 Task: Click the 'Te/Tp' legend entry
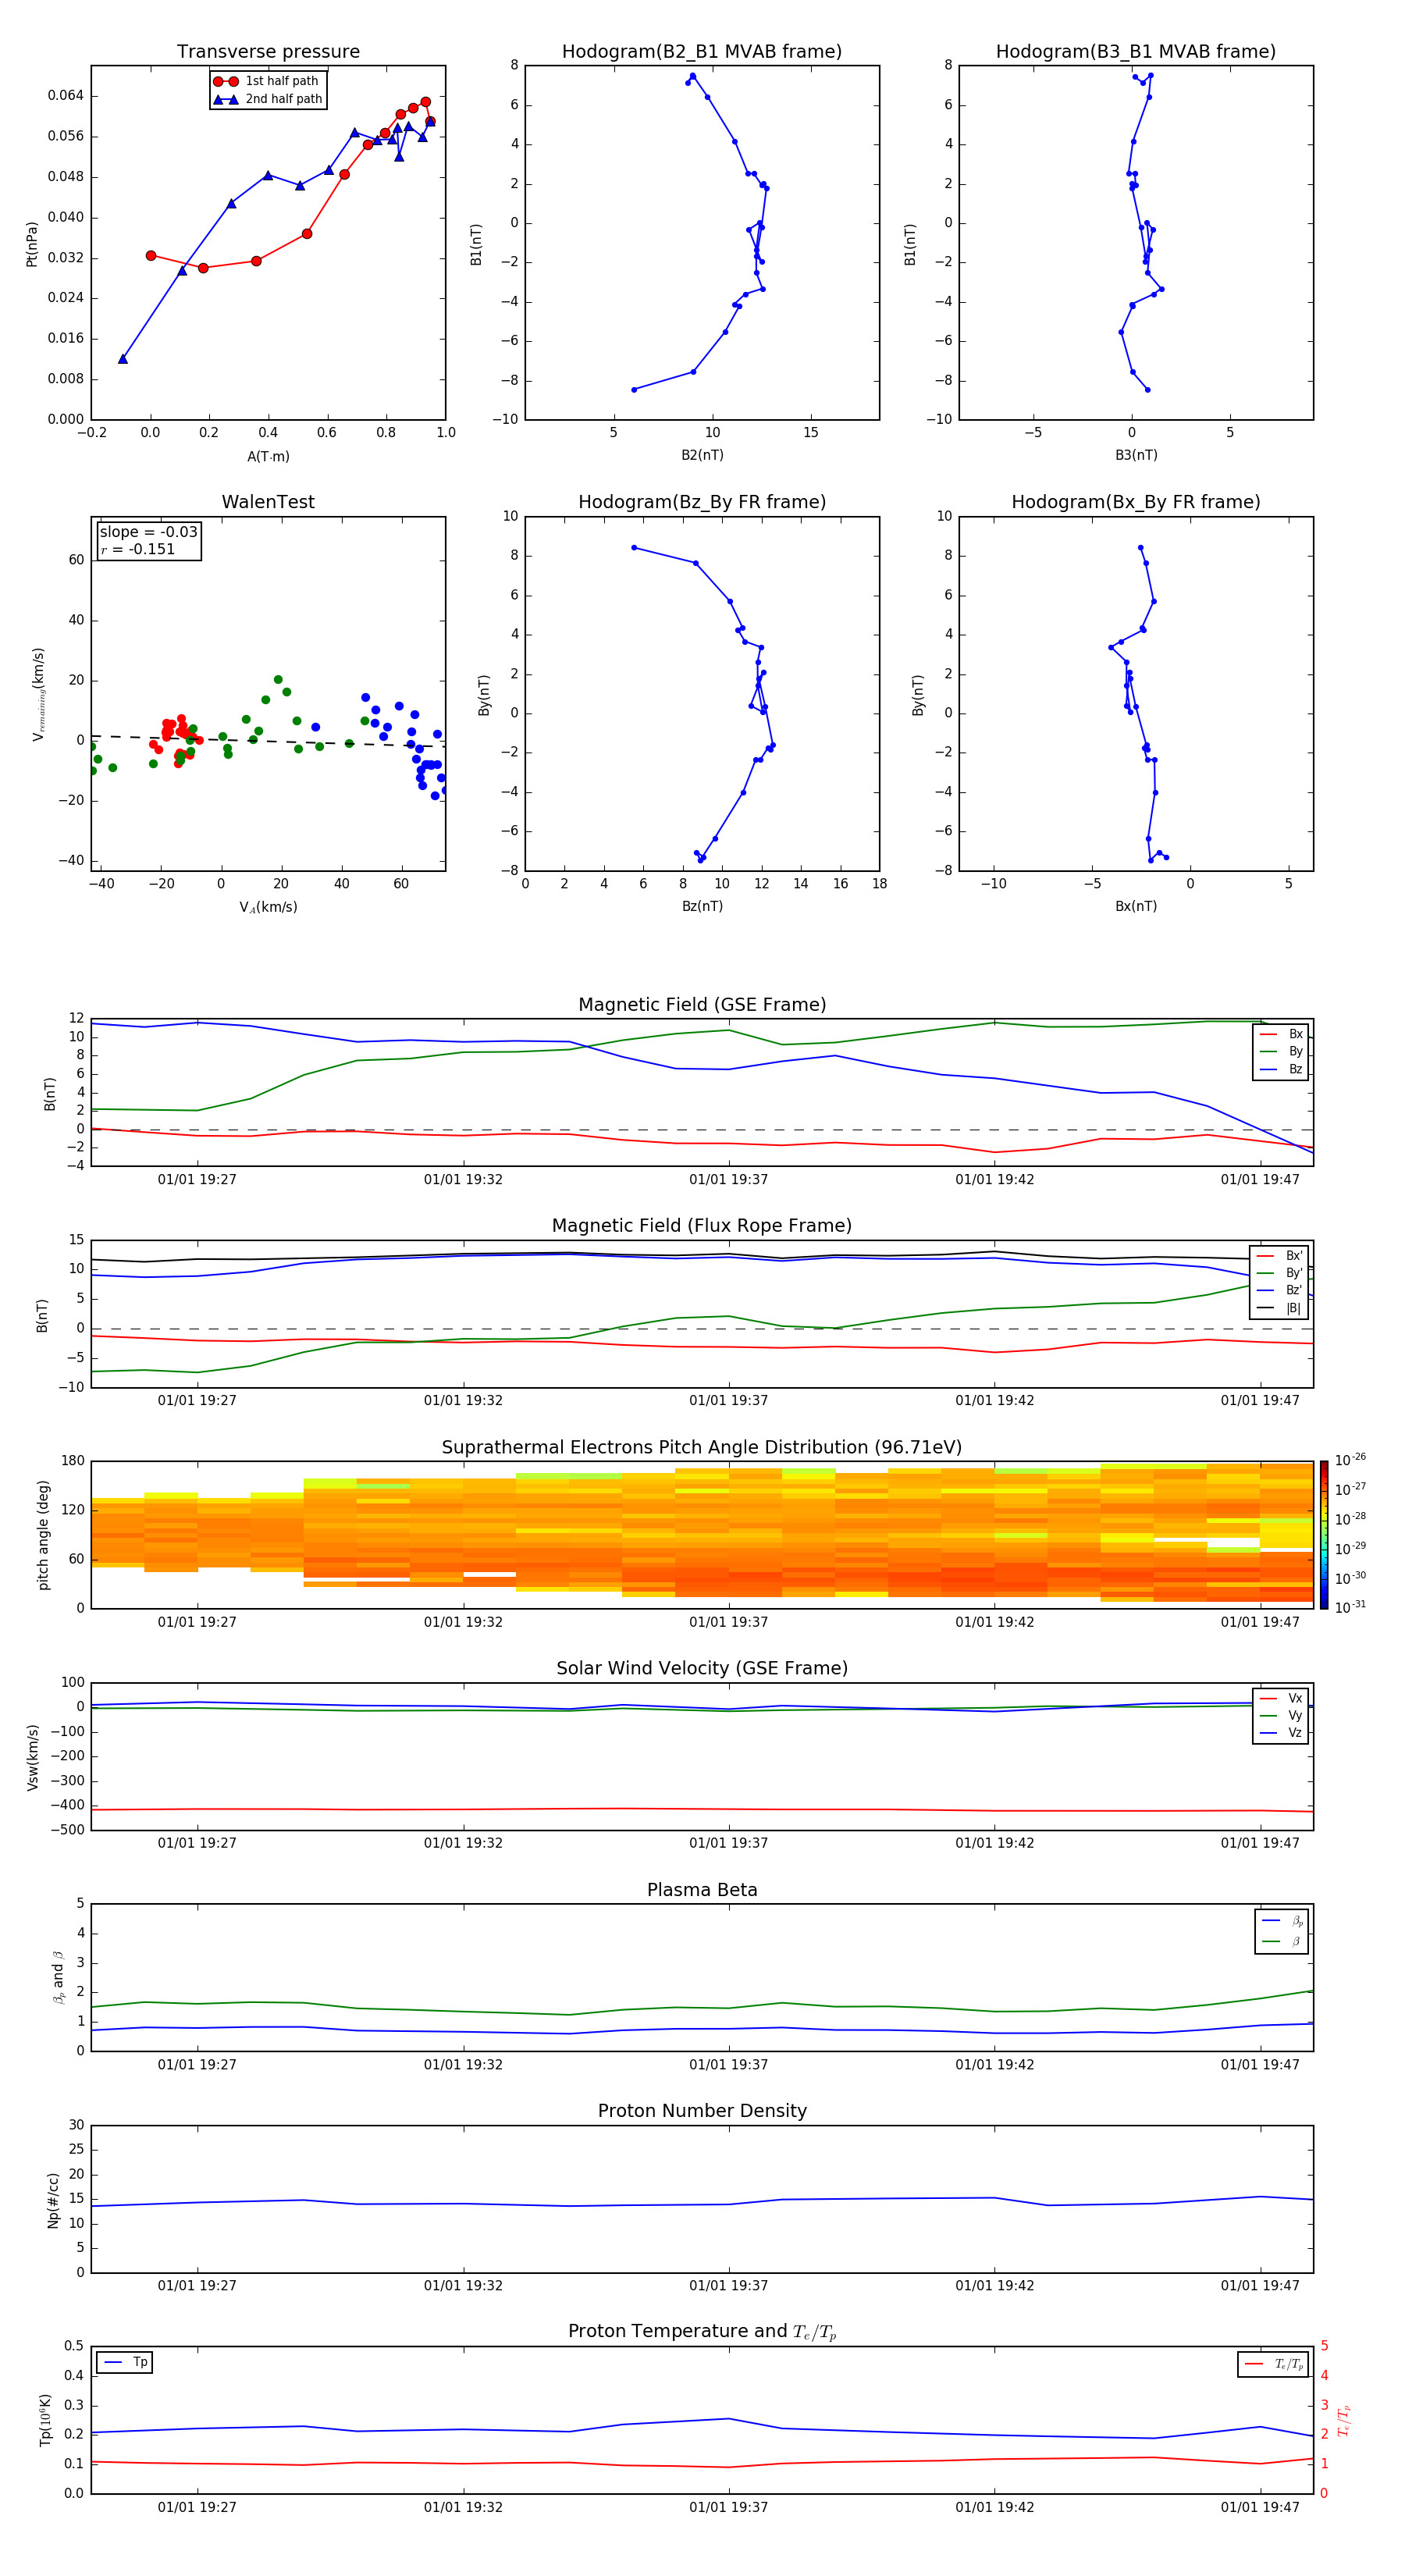(x=1275, y=2364)
